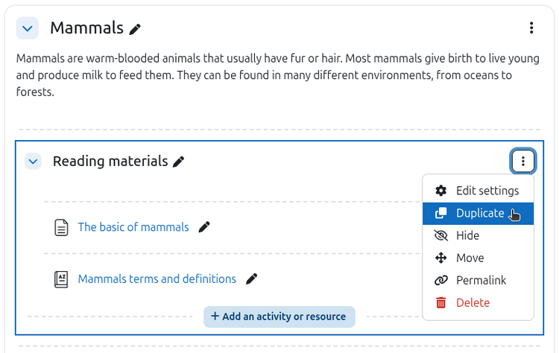This screenshot has width=559, height=353.
Task: Click the pencil icon beside Mammals title
Action: tap(135, 29)
